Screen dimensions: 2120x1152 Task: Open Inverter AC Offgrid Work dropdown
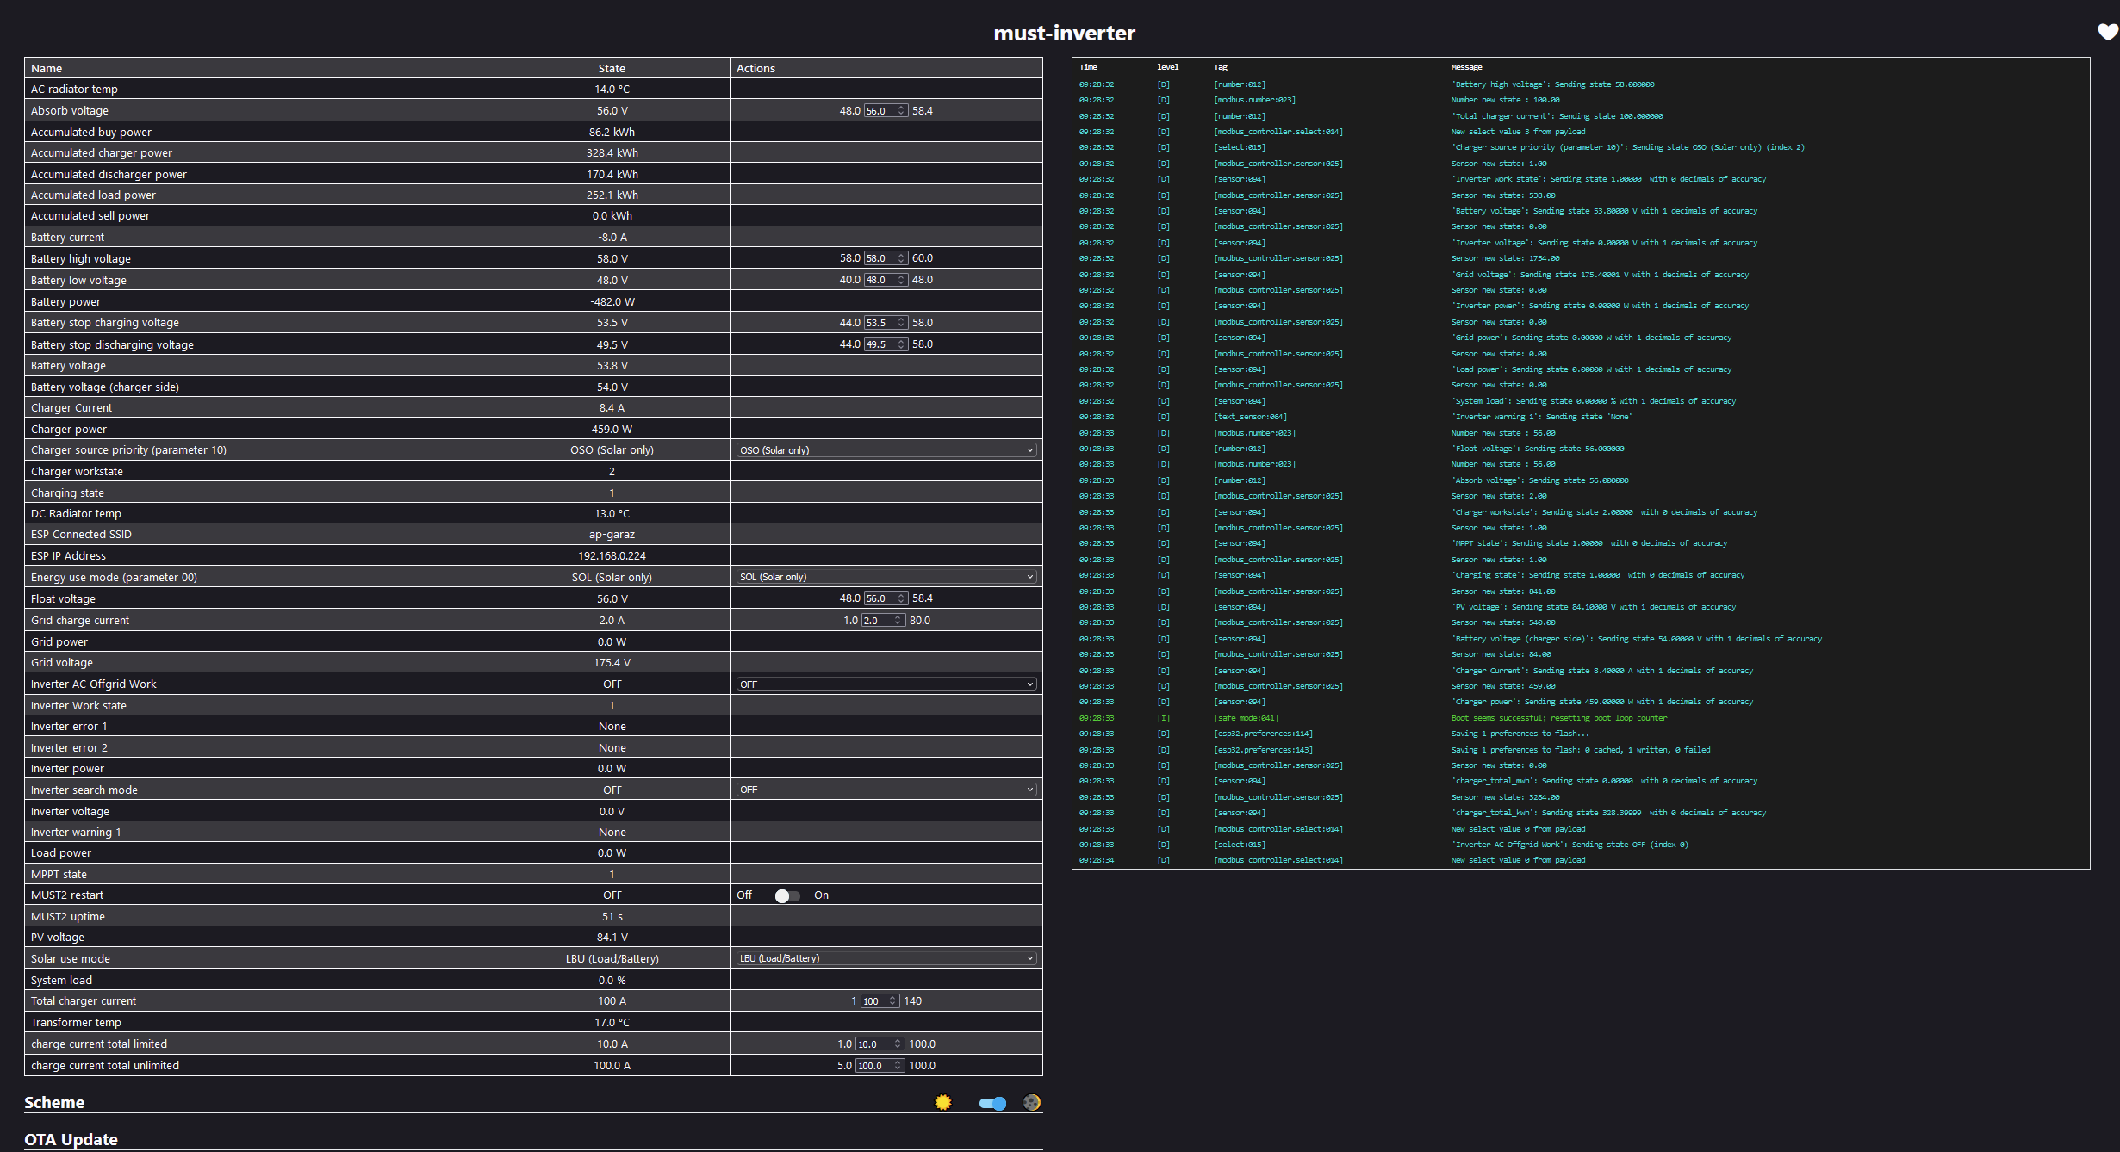click(886, 684)
